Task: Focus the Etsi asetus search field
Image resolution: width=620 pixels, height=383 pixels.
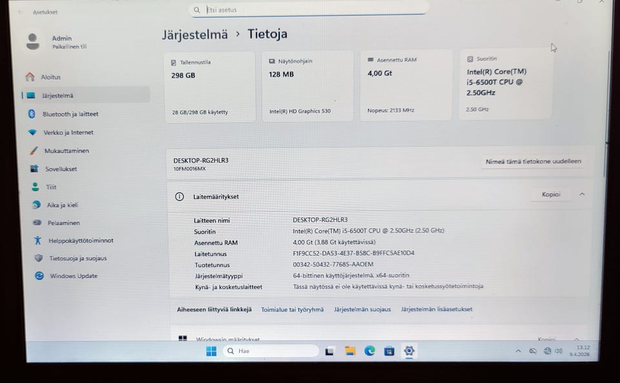Action: [309, 10]
